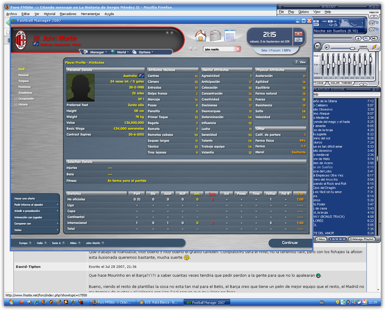Click the Continuar button
The width and height of the screenshot is (385, 310).
(290, 243)
